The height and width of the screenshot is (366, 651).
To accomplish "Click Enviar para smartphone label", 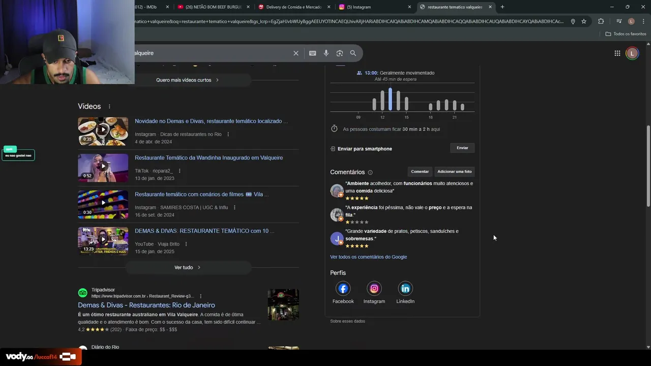I will (365, 149).
